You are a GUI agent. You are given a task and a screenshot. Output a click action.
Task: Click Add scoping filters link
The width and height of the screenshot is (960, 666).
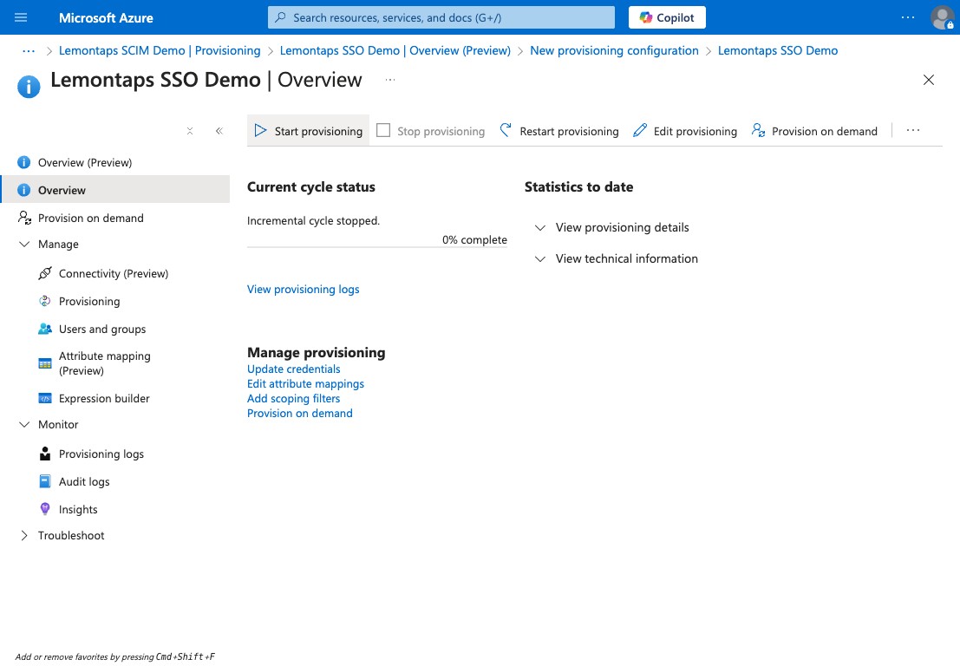(294, 399)
